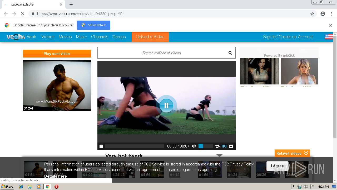Click page vertical scrollbar thumb
Viewport: 337px width, 190px height.
[x=335, y=87]
